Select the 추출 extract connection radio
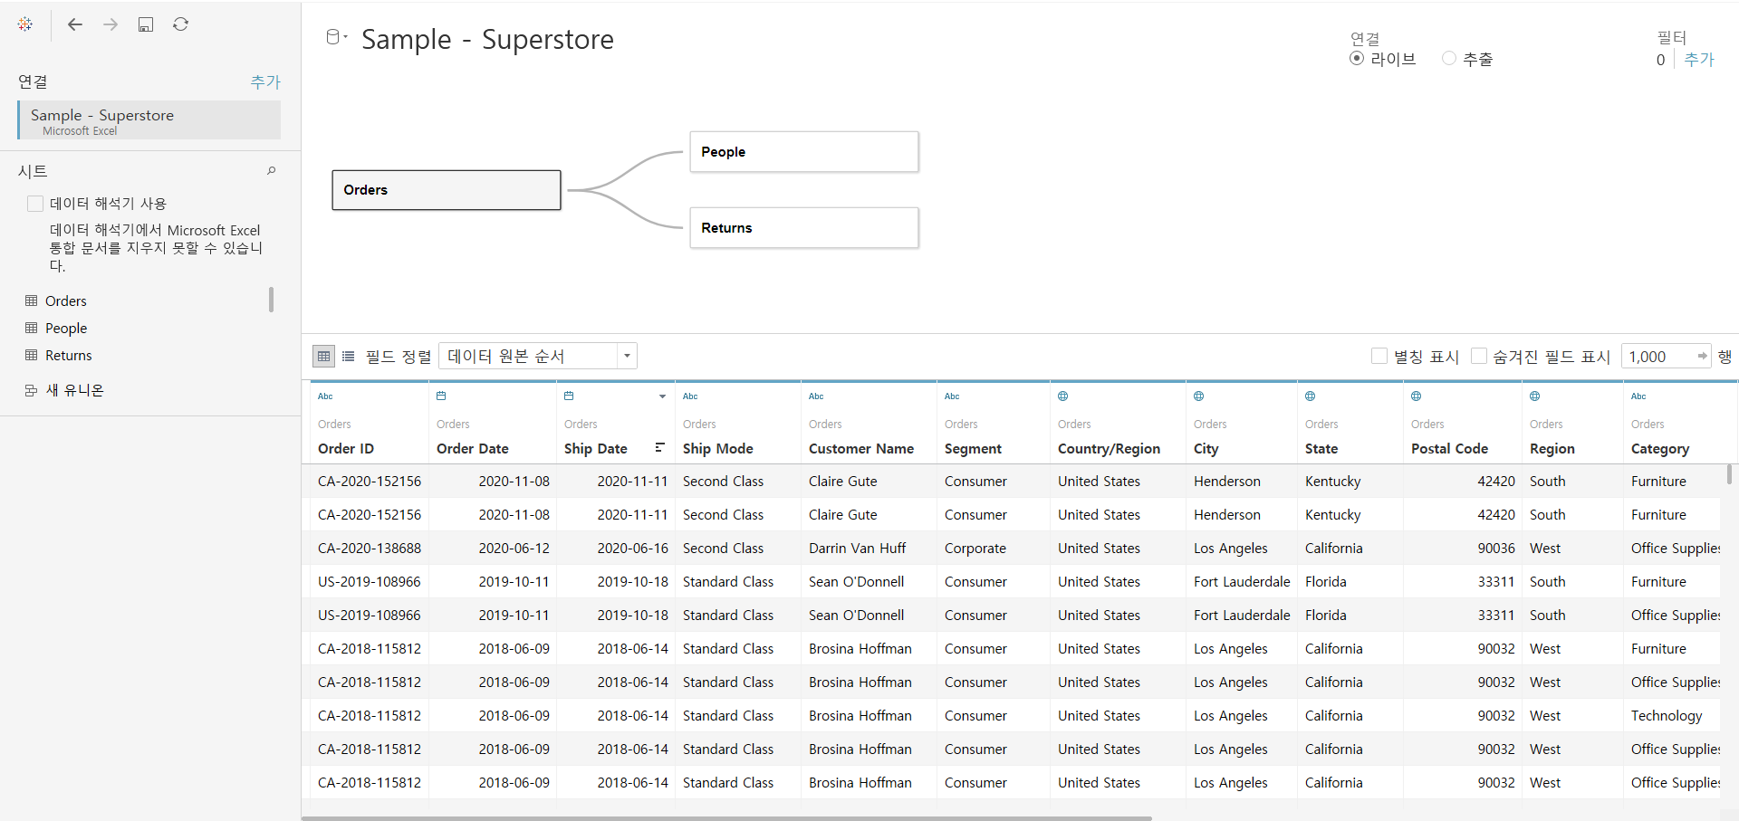 click(x=1449, y=58)
